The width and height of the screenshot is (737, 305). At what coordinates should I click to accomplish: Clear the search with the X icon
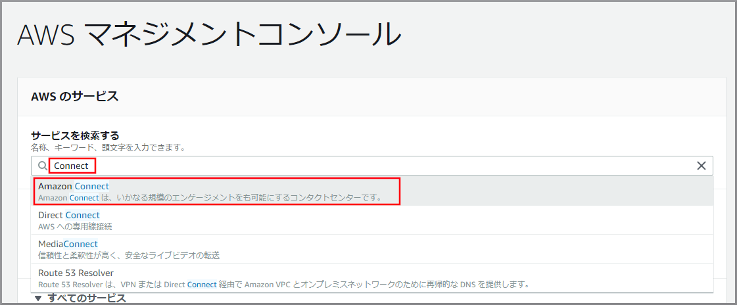[x=701, y=166]
